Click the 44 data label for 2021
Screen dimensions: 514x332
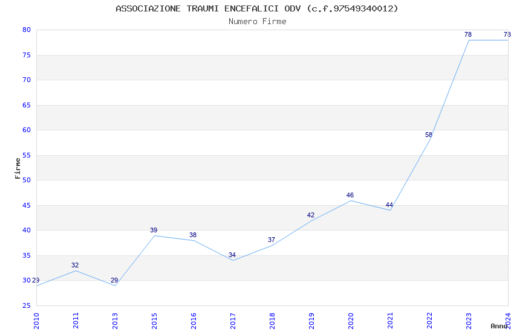pos(389,205)
